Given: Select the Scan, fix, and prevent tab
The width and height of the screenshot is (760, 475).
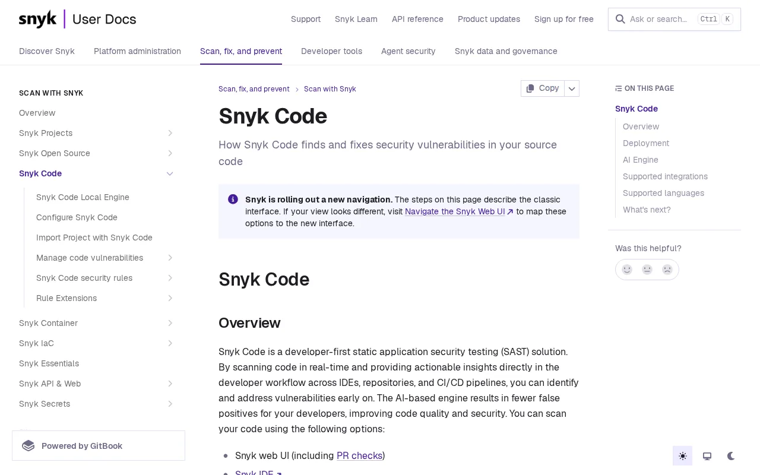Looking at the screenshot, I should (241, 51).
